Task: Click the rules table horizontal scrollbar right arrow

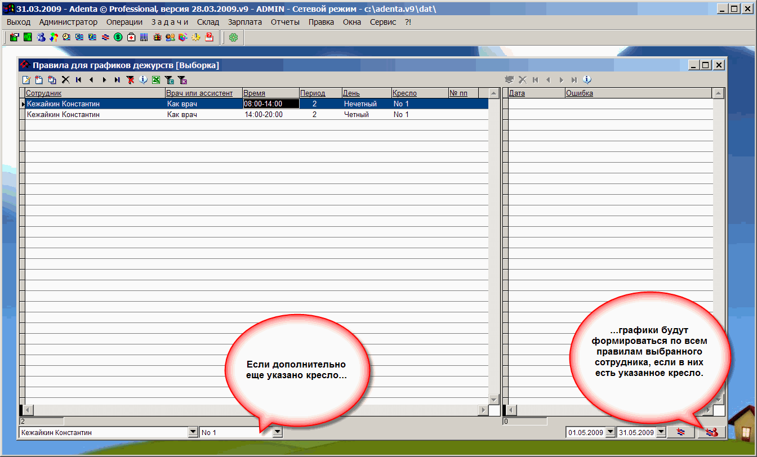Action: point(483,410)
